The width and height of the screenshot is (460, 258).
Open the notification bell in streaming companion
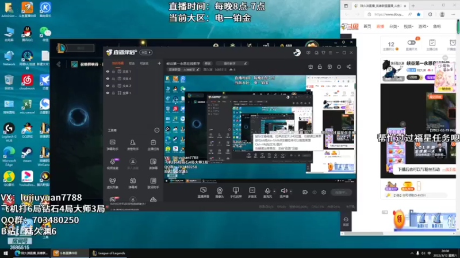coord(339,67)
